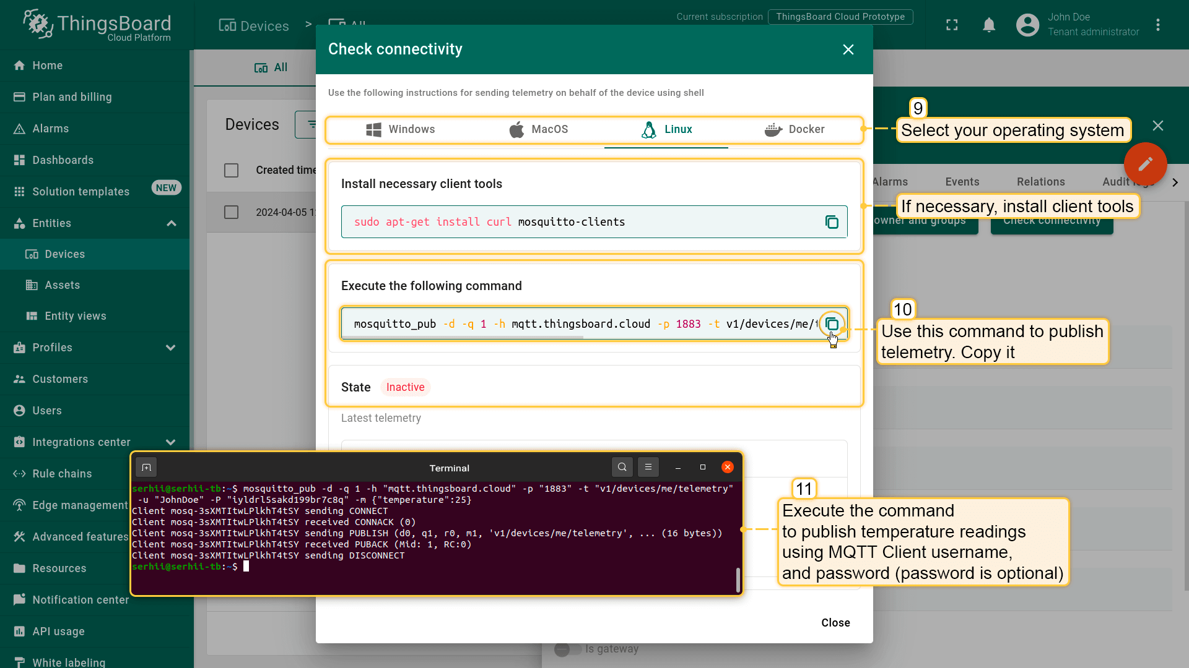Copy the mosquitto_pub command

(x=832, y=324)
